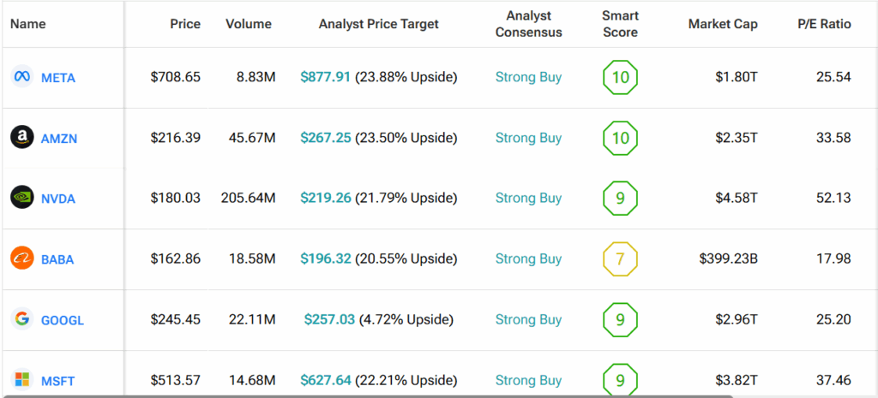Open the META ticker link
Image resolution: width=878 pixels, height=398 pixels.
(x=58, y=78)
